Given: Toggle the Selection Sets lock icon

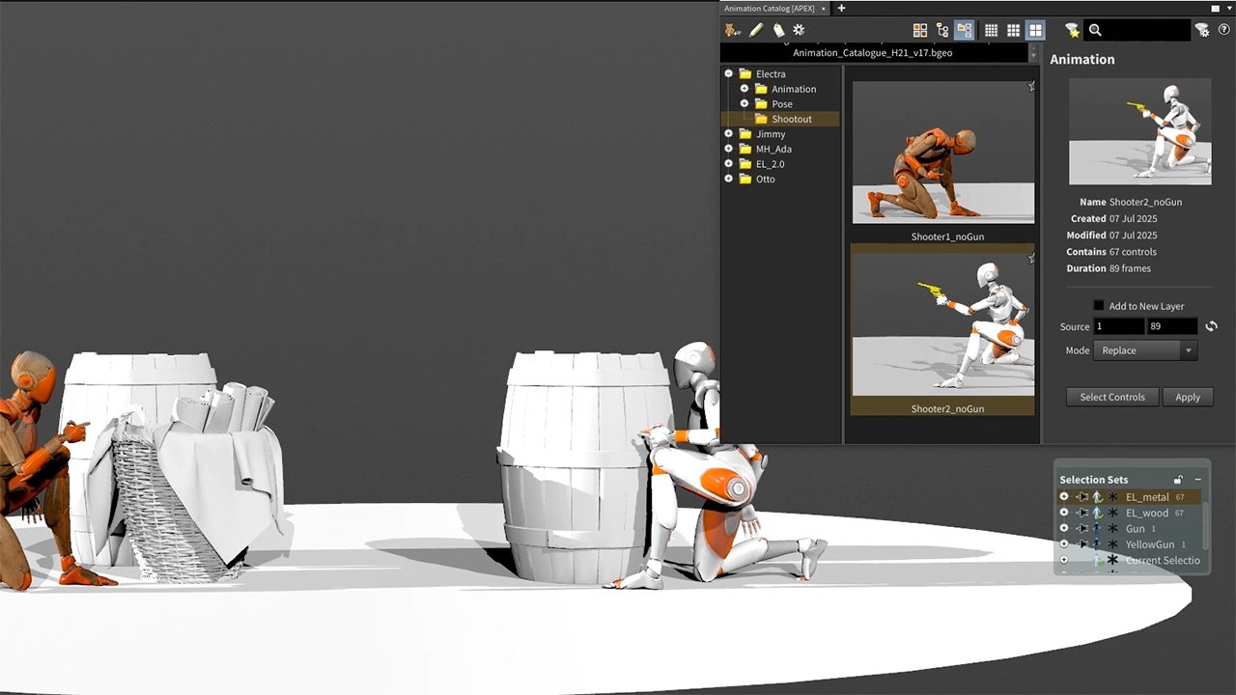Looking at the screenshot, I should coord(1178,480).
